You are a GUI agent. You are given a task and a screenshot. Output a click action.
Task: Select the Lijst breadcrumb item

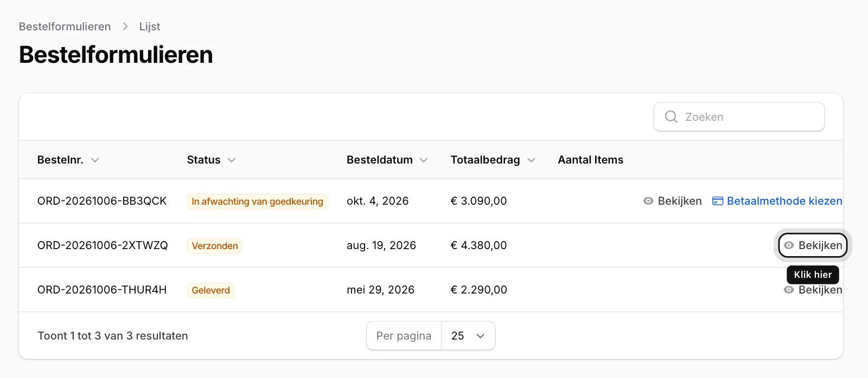150,27
